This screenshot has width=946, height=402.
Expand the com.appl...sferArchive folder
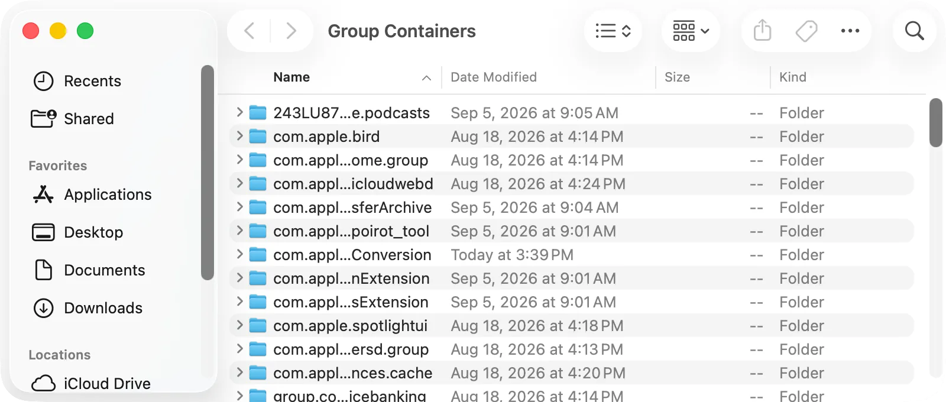(239, 206)
